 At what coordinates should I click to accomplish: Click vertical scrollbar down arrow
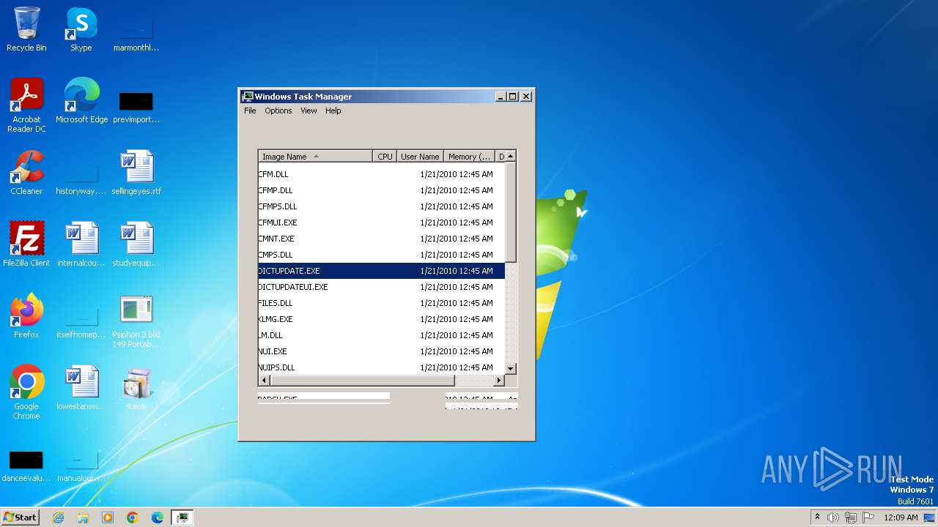(x=511, y=369)
